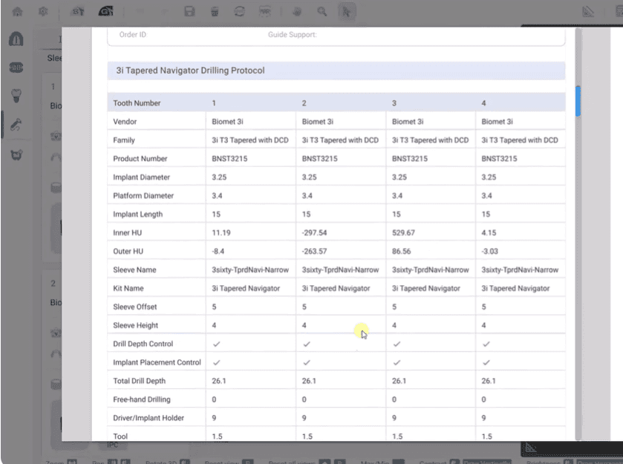Click Drill Depth Control checkmark for tooth 2

tap(307, 344)
